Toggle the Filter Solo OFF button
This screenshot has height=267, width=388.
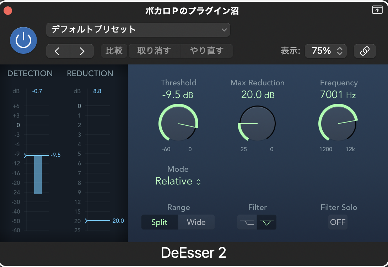point(338,222)
